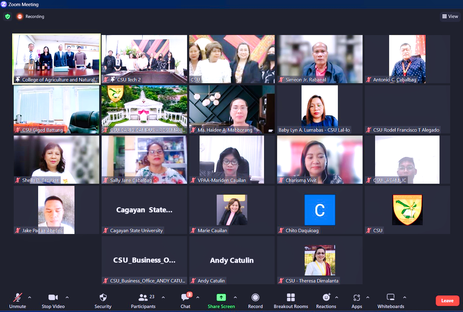The height and width of the screenshot is (312, 463).
Task: Click muted mic icon on Charisma Vivit
Action: 281,180
